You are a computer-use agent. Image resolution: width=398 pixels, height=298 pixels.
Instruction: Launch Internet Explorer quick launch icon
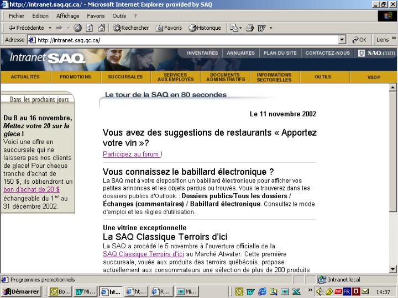[262, 292]
